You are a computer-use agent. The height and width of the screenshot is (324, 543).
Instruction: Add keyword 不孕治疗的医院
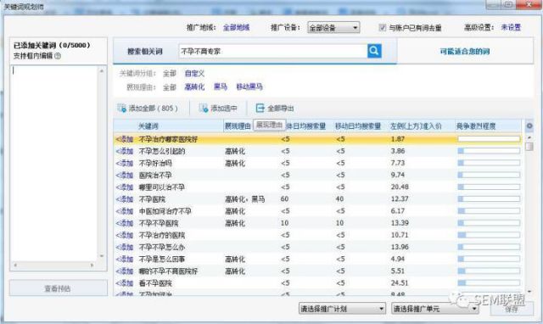[125, 235]
